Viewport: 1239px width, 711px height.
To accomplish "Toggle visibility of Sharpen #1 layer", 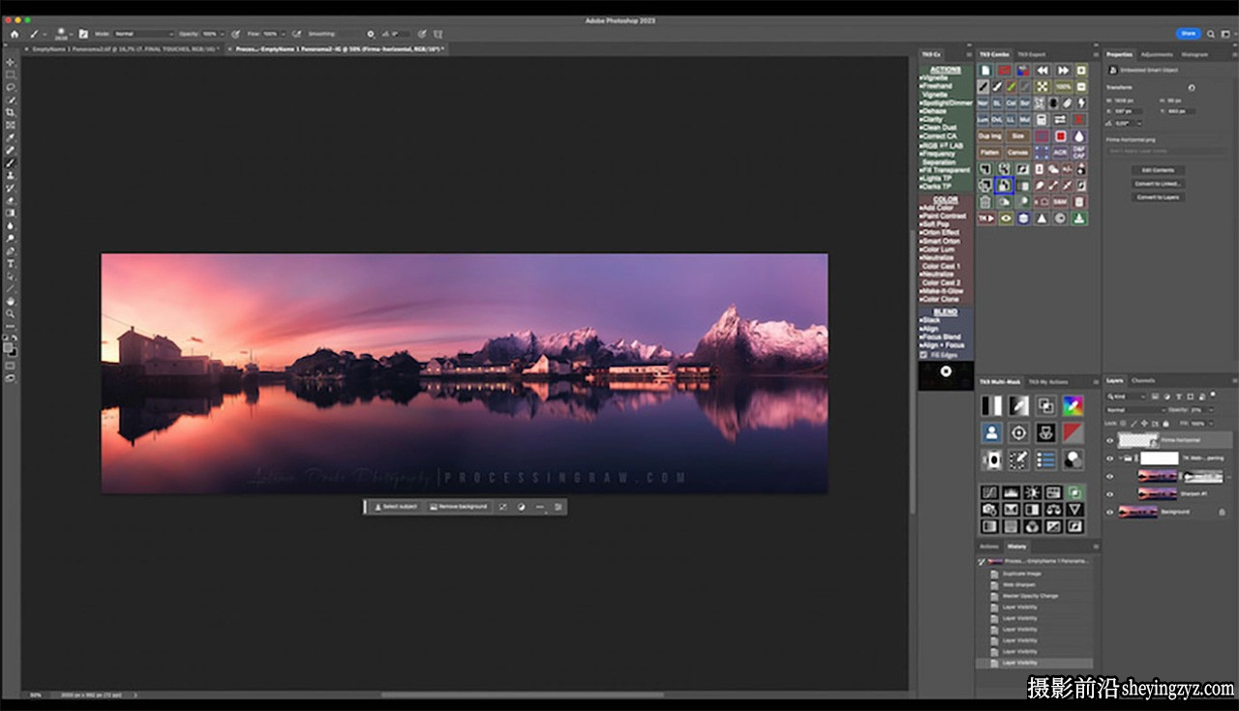I will point(1110,493).
